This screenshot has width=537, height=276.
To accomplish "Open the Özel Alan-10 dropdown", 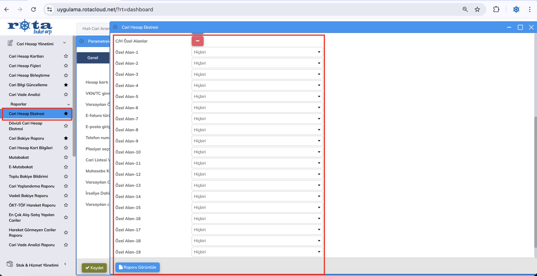I will coord(257,152).
